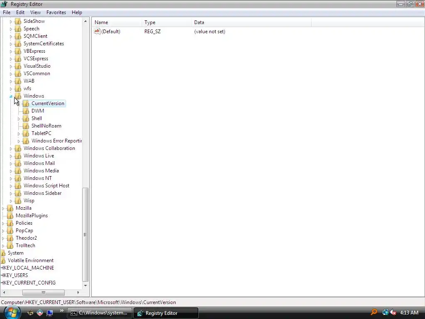Click the network tray icon
This screenshot has height=319, width=425.
coord(385,312)
